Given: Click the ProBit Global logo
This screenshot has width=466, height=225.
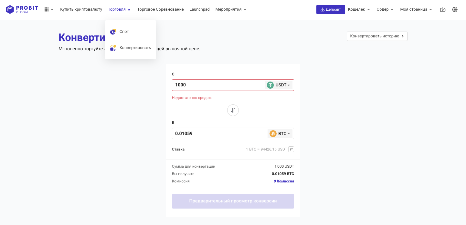Looking at the screenshot, I should (x=22, y=9).
